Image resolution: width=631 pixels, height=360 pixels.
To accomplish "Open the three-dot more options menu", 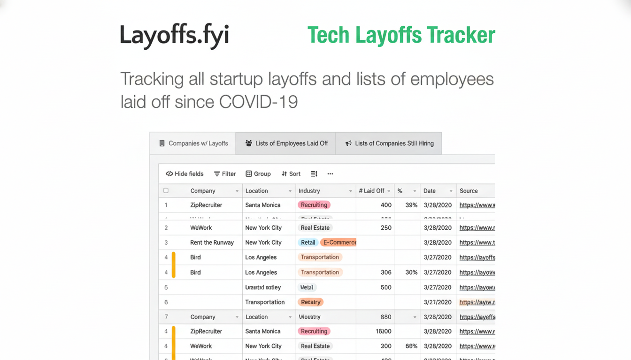I will (330, 174).
